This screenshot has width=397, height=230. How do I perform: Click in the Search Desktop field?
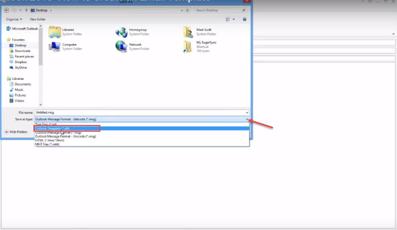(x=218, y=10)
